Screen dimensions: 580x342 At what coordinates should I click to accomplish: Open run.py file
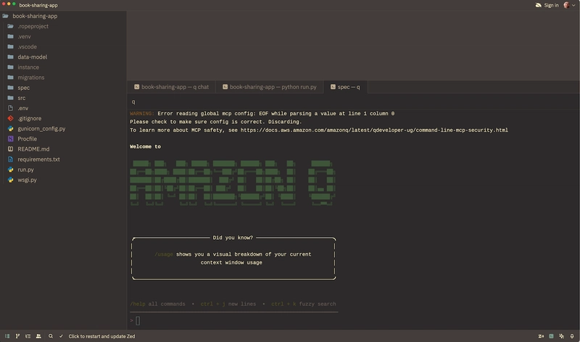(x=25, y=170)
